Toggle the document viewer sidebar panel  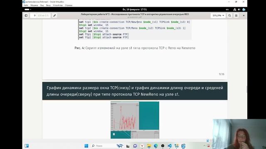(26, 16)
